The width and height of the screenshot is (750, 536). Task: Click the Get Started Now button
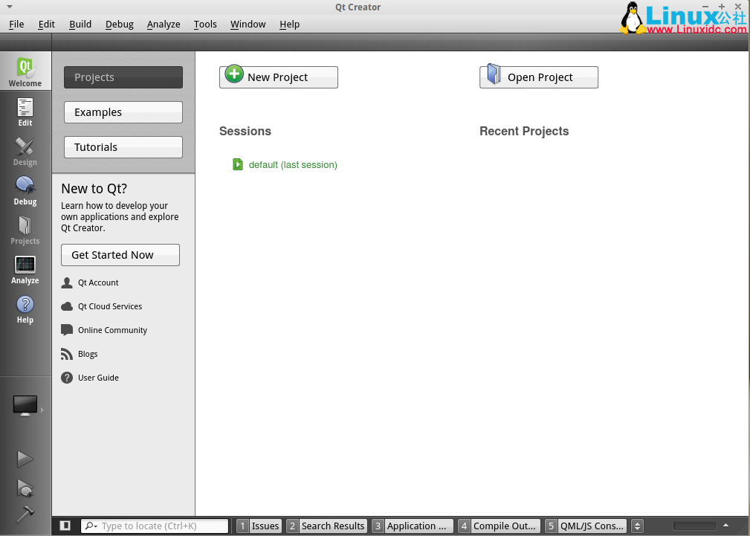coord(120,255)
